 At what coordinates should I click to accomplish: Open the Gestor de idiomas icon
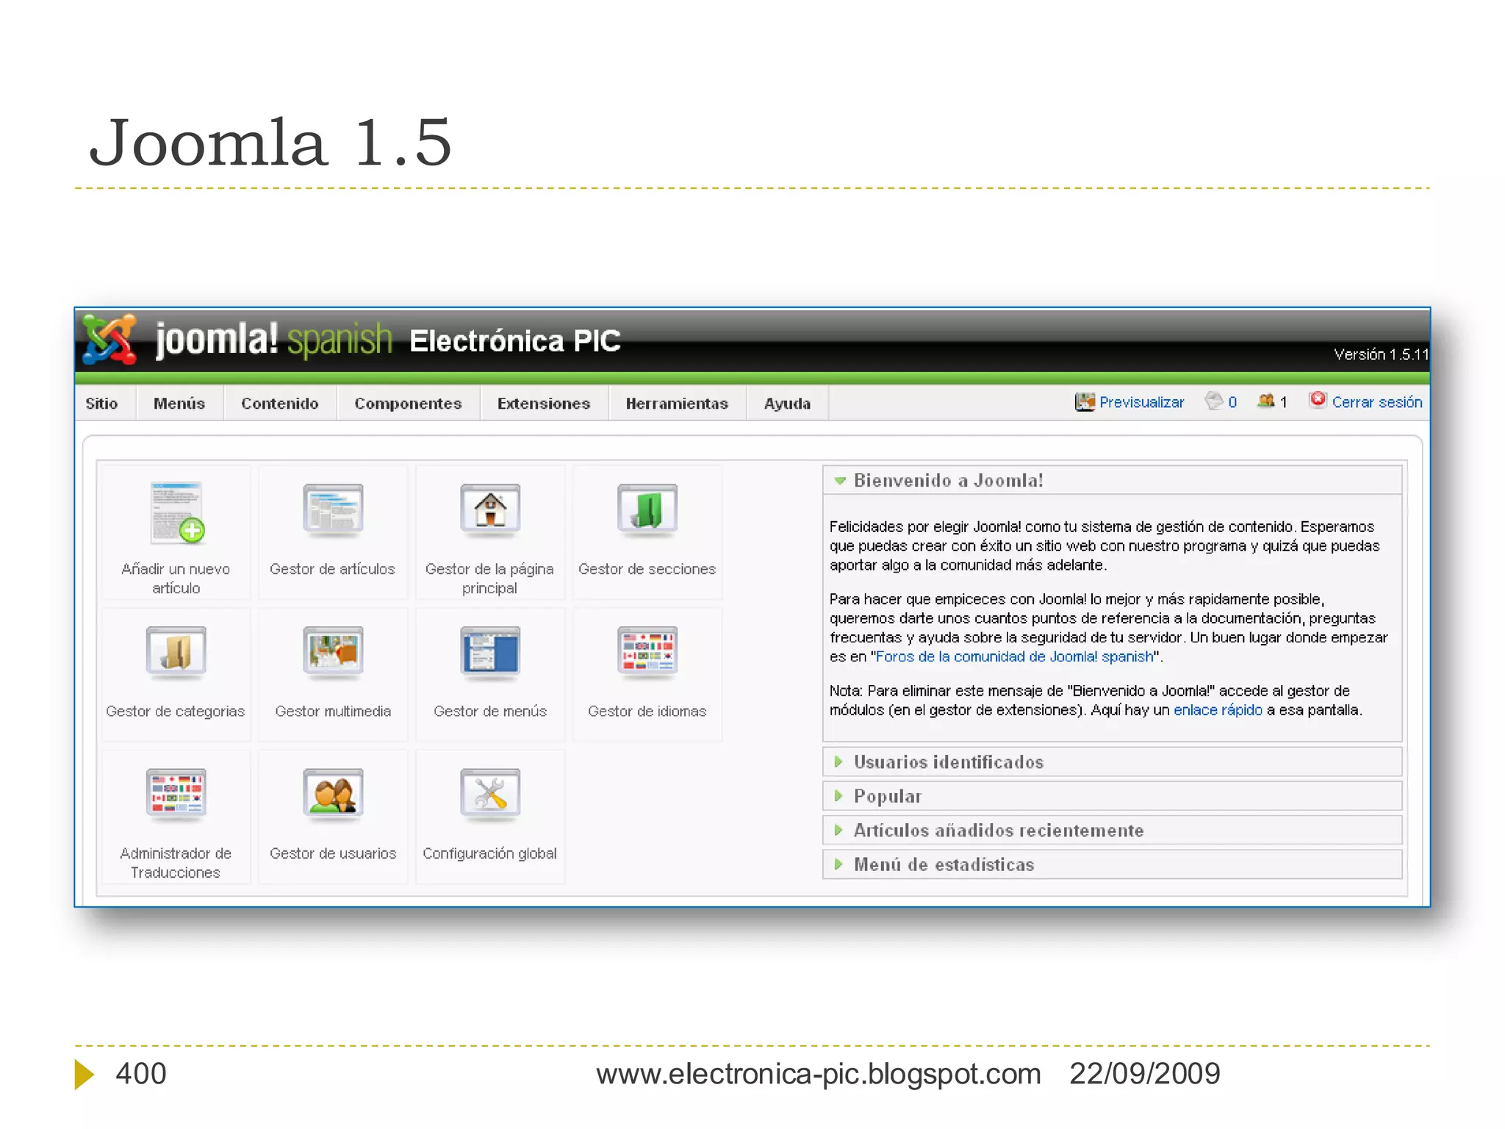[647, 652]
